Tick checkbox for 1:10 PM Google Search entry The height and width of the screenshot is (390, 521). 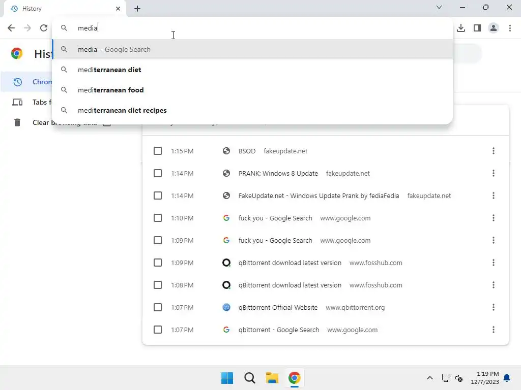pyautogui.click(x=158, y=218)
